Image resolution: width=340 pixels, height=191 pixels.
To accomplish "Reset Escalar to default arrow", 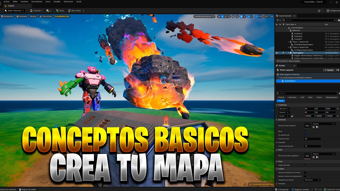I will 338,116.
